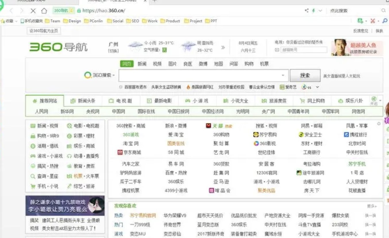
Task: Select the 苏宁易购 lion icon
Action: tap(256, 134)
